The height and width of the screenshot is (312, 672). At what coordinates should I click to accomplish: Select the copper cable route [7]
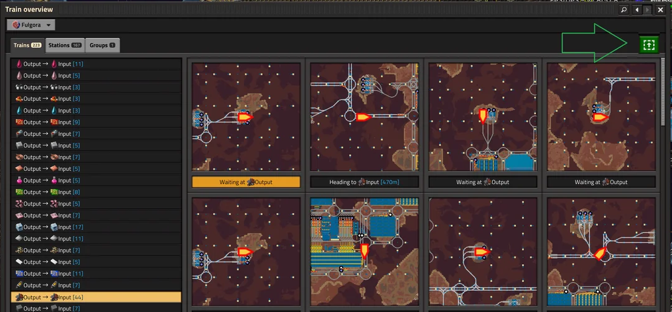point(96,157)
